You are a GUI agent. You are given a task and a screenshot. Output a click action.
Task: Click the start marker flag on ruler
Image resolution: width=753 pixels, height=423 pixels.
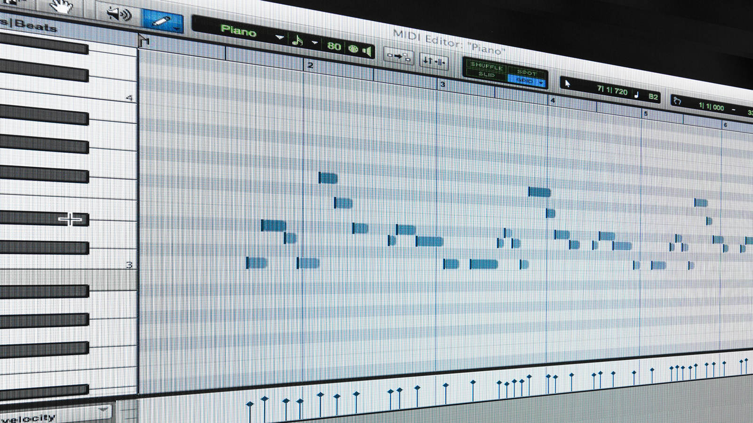click(144, 42)
